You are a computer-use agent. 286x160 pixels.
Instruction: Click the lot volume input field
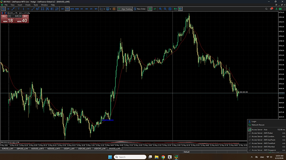coord(15,16)
